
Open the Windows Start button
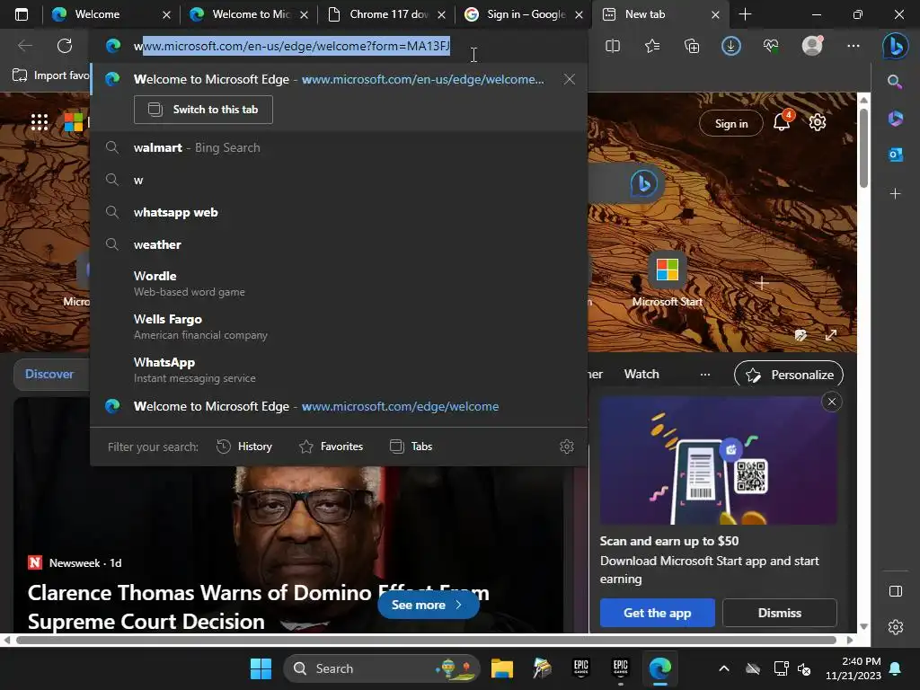tap(261, 668)
